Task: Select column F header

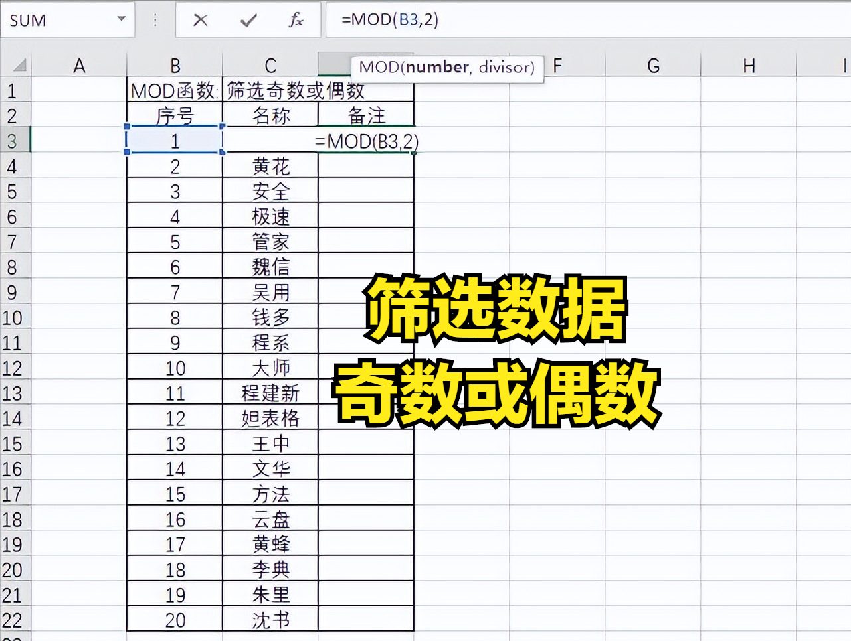Action: (557, 65)
